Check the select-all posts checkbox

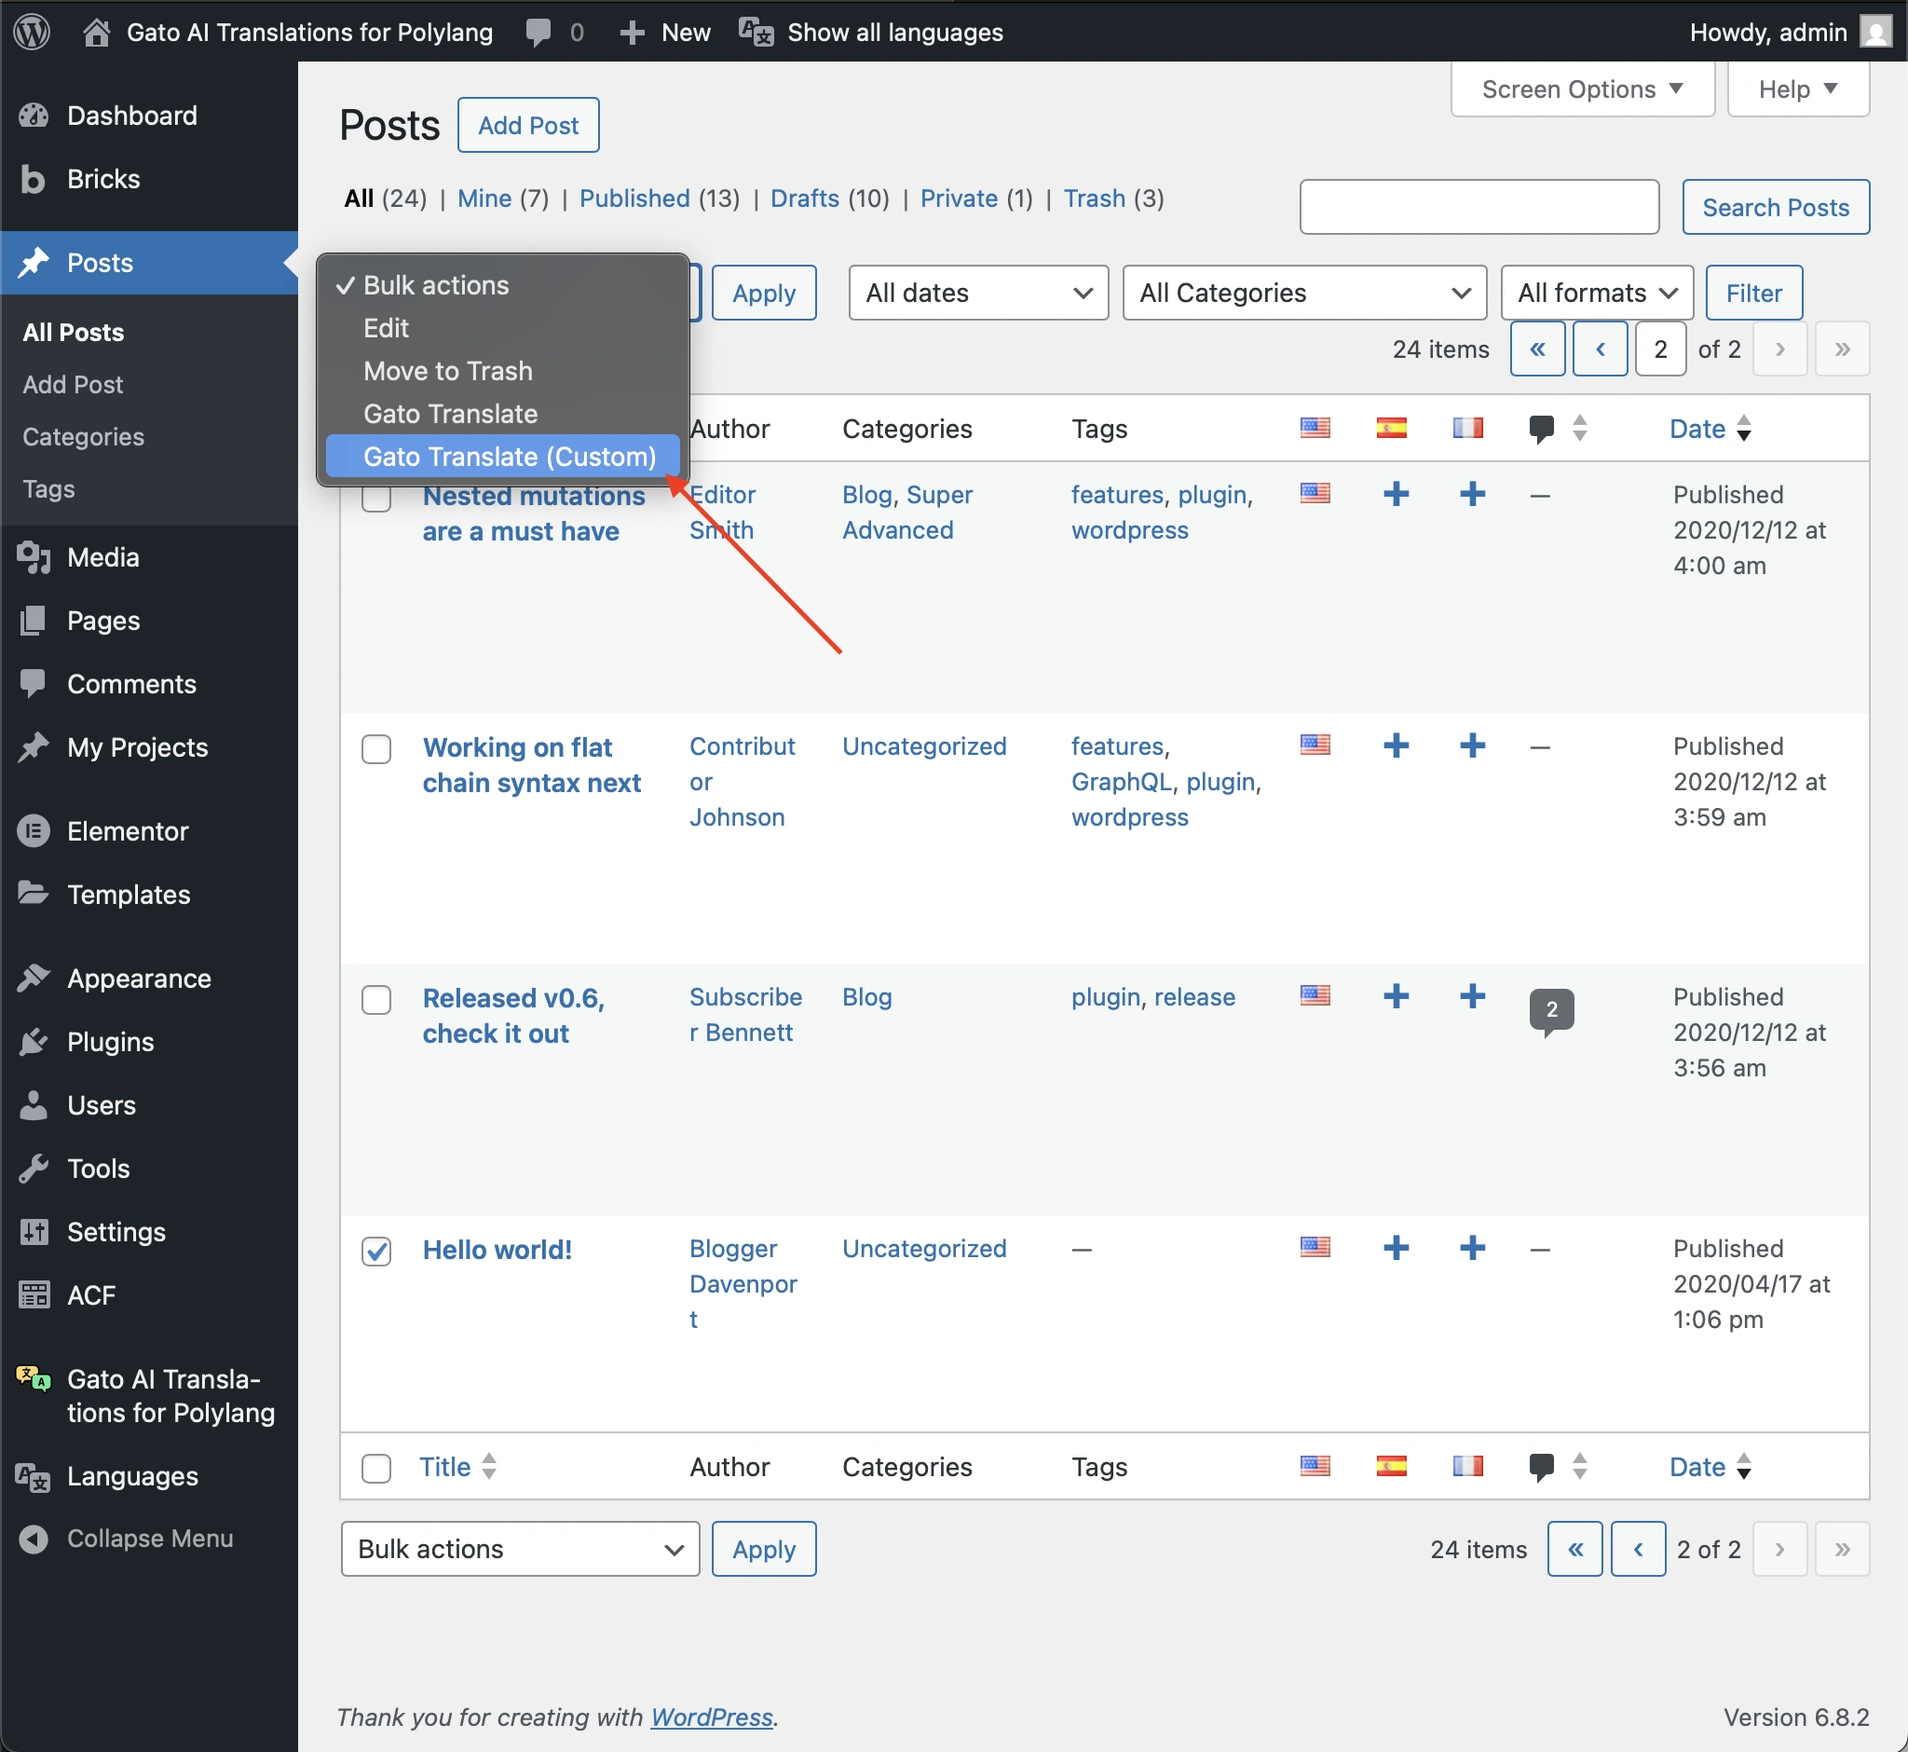click(x=376, y=1466)
